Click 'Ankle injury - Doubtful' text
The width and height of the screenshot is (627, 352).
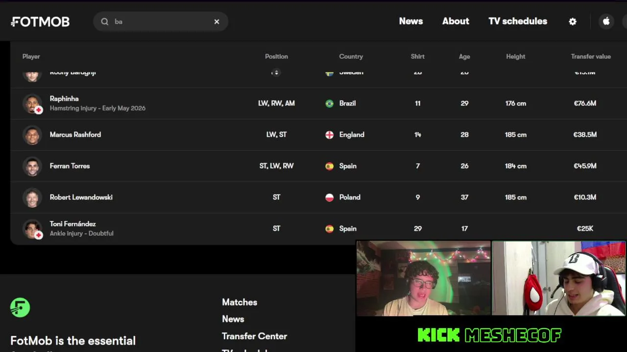(x=81, y=233)
